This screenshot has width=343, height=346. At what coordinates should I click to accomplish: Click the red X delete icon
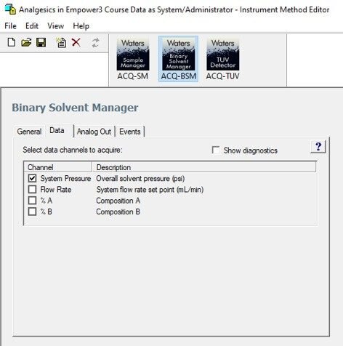coord(76,42)
